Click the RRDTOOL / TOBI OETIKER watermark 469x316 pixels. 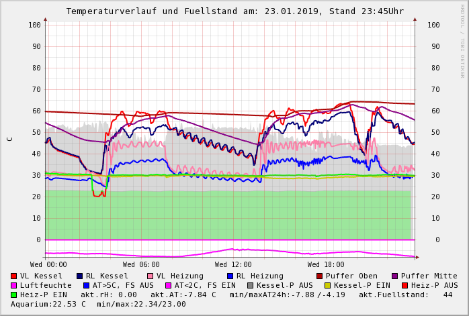462,40
